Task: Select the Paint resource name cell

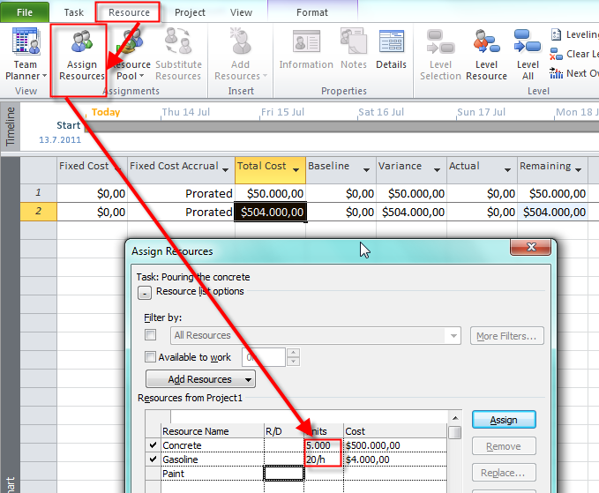Action: [x=210, y=474]
